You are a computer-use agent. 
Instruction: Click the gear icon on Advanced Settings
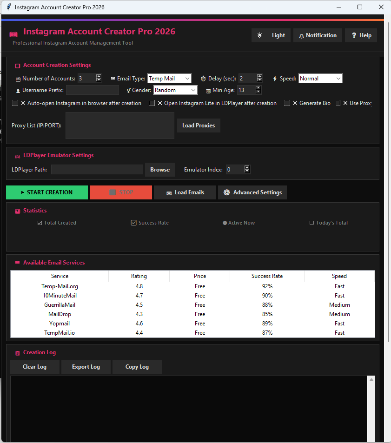(x=227, y=192)
